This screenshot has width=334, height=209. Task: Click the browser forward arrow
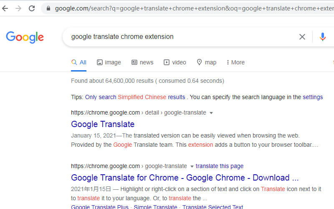(x=18, y=8)
